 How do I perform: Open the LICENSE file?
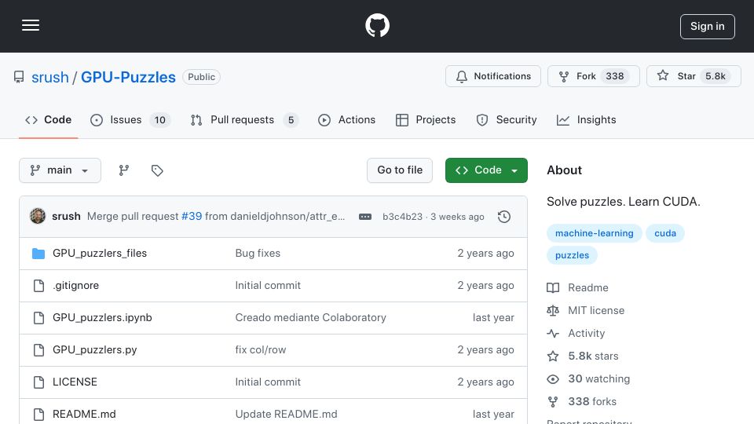pos(75,382)
